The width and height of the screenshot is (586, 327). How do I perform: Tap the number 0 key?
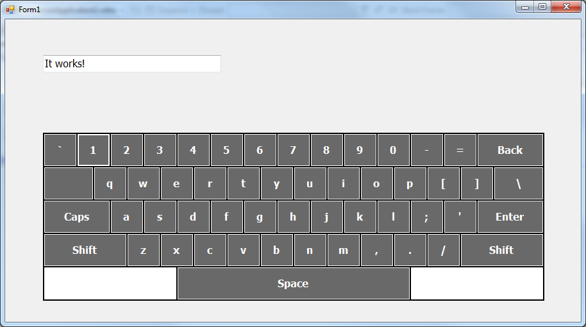point(393,150)
